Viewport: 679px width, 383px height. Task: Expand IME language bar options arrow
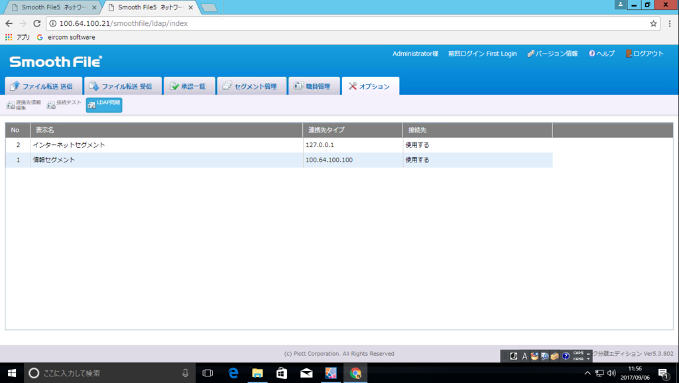588,358
